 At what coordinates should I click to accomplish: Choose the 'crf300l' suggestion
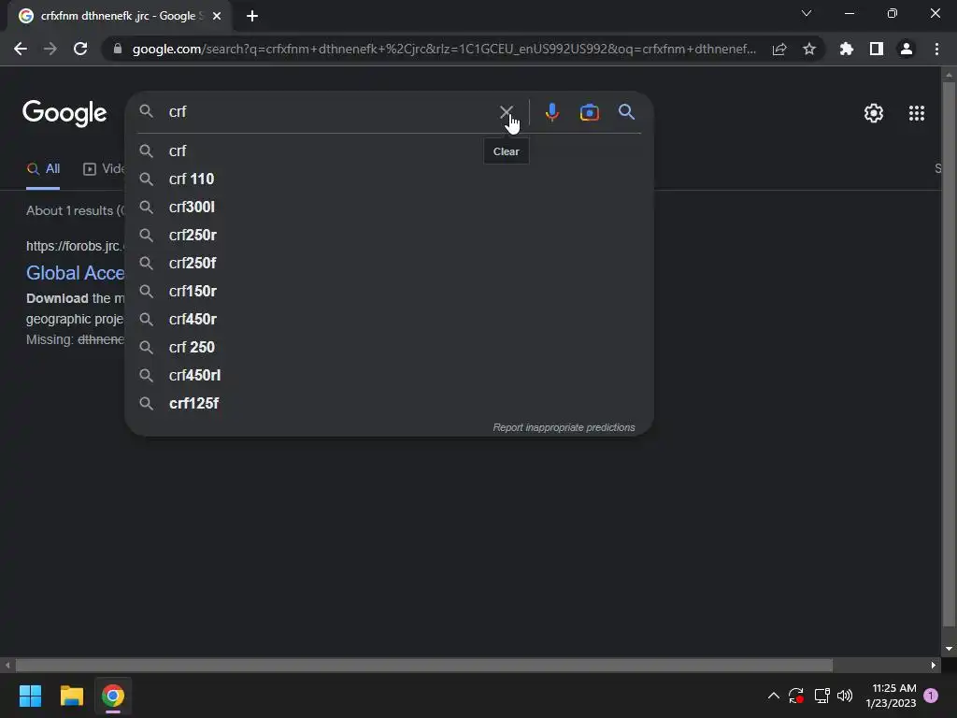pos(389,207)
